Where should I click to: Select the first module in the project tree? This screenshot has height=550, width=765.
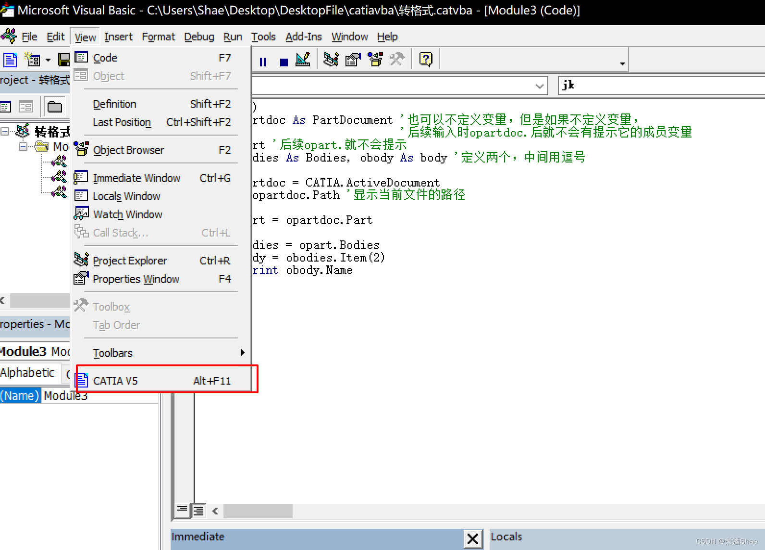[x=59, y=161]
